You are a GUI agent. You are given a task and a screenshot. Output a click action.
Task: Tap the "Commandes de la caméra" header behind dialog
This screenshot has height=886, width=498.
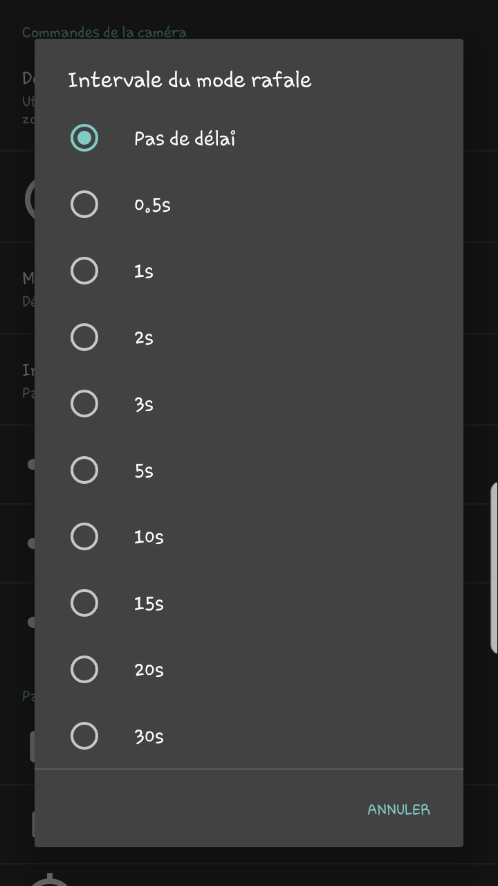(104, 32)
